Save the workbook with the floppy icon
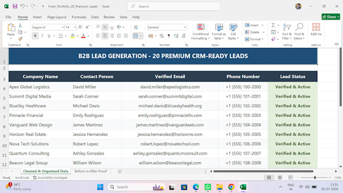Screen dimensions: 343x193 tap(15, 7)
